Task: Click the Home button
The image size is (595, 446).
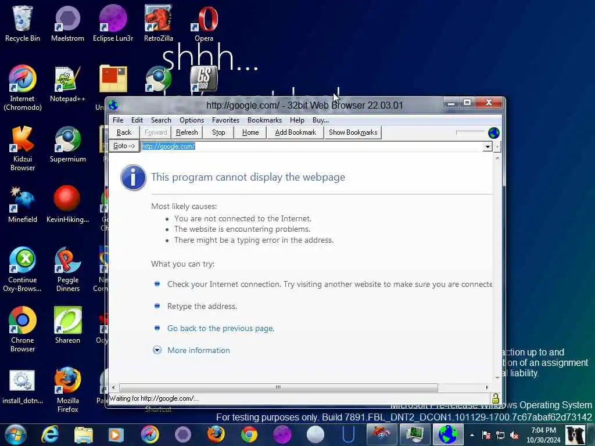Action: coord(250,132)
